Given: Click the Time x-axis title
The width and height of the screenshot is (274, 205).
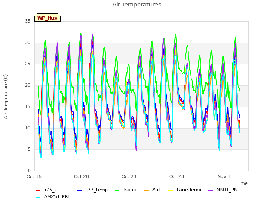Looking at the screenshot, I should click(242, 183).
